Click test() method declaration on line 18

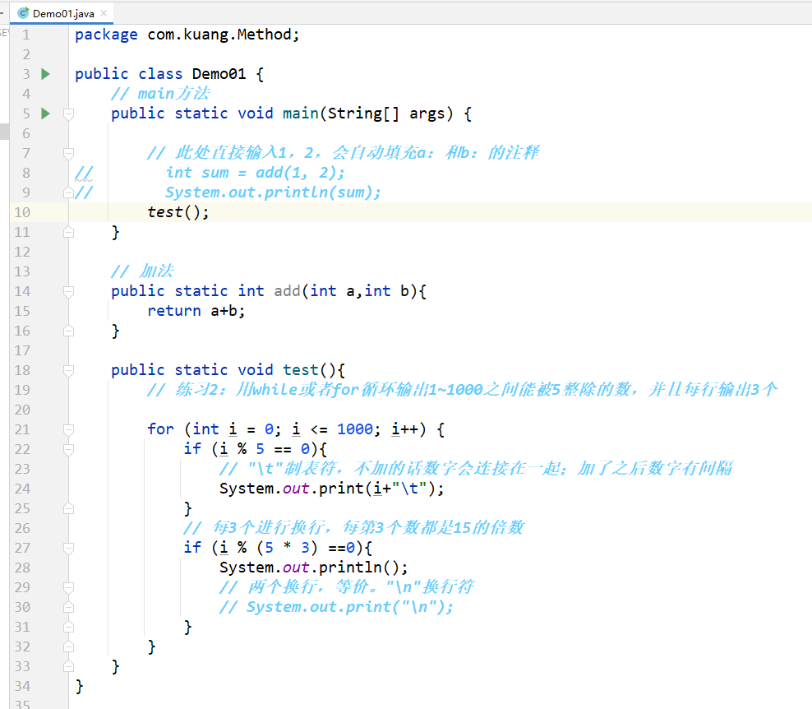click(x=228, y=370)
